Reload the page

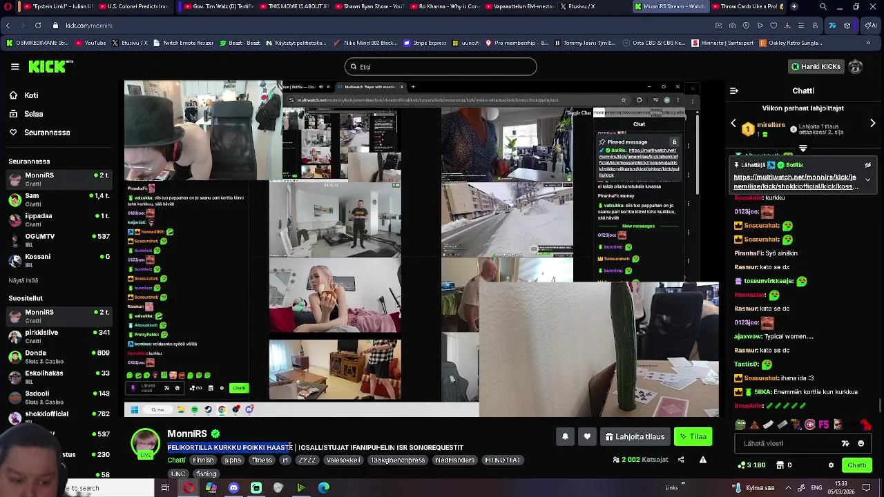pos(37,26)
